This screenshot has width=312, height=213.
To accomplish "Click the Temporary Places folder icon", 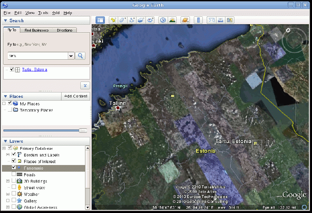I will point(16,110).
